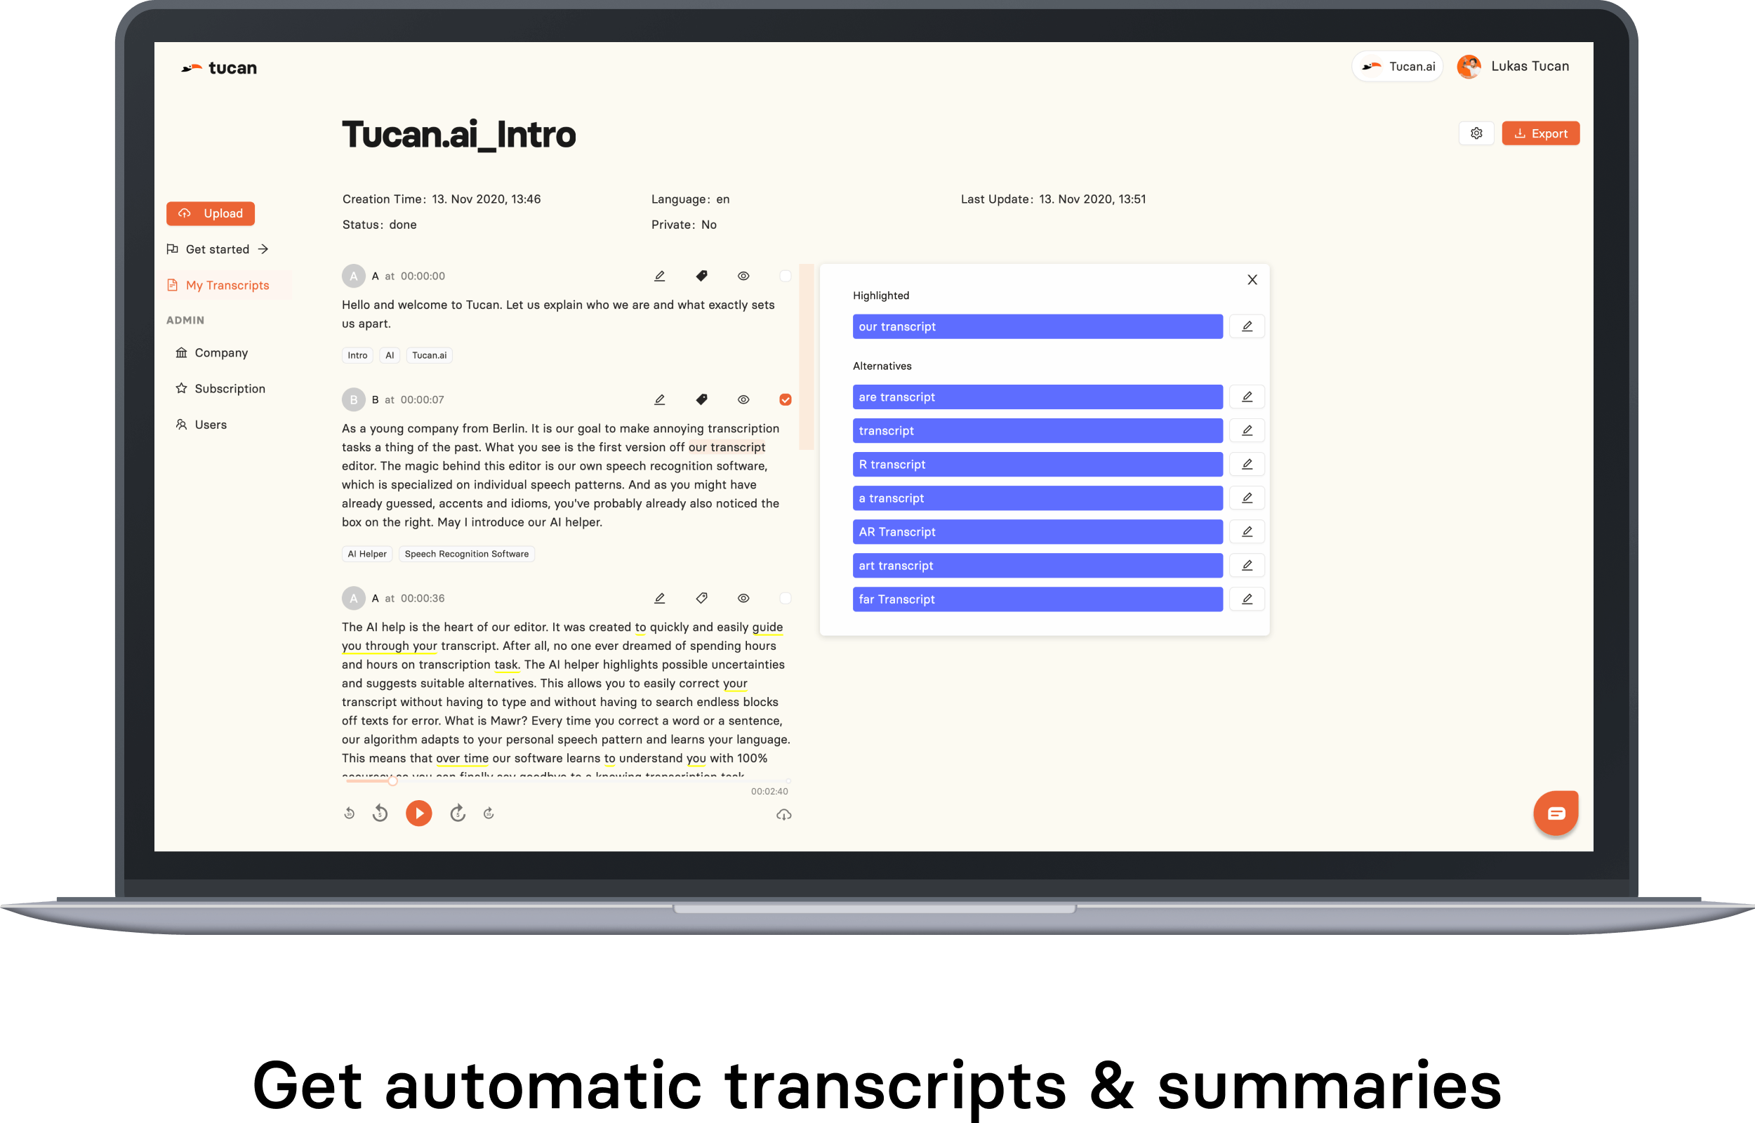
Task: Open the chat widget in the corner
Action: (x=1556, y=812)
